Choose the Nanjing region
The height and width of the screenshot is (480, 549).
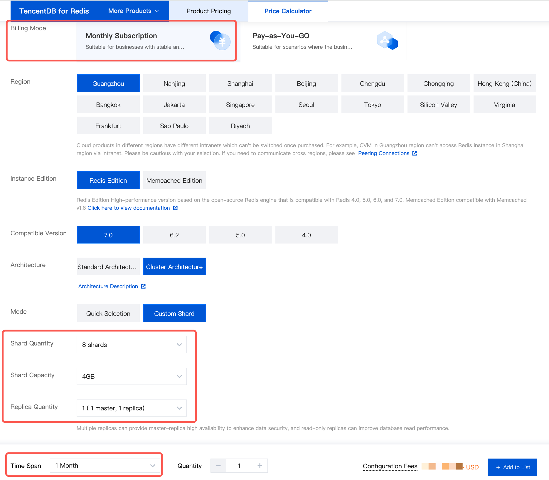coord(174,83)
